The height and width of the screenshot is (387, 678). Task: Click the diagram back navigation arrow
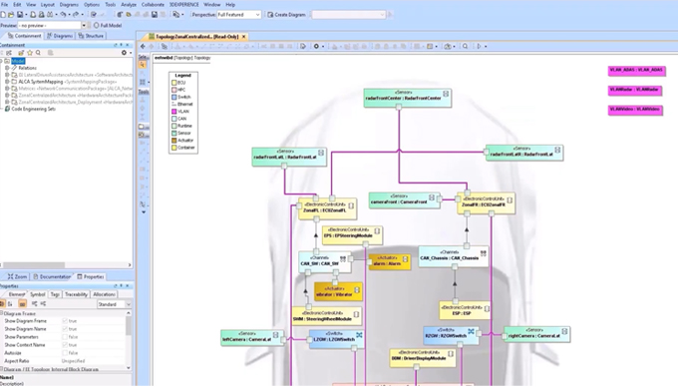click(143, 46)
